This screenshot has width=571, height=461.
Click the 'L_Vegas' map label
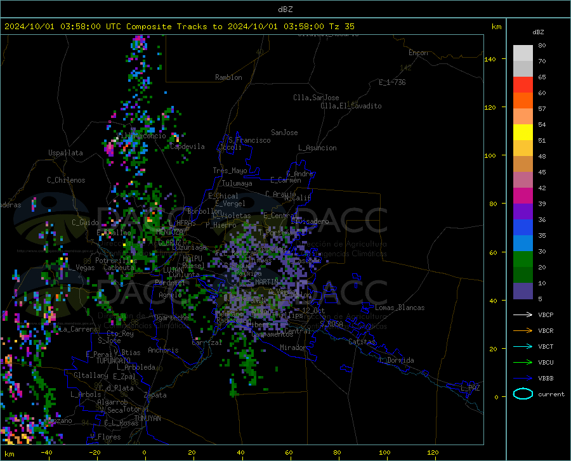[x=81, y=268]
